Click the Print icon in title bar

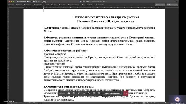[x=45, y=2]
